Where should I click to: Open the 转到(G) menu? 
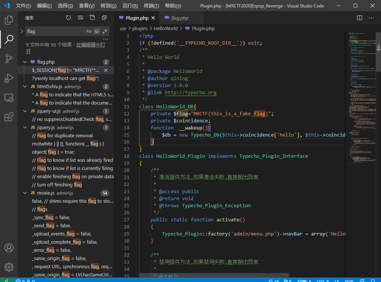coord(108,6)
